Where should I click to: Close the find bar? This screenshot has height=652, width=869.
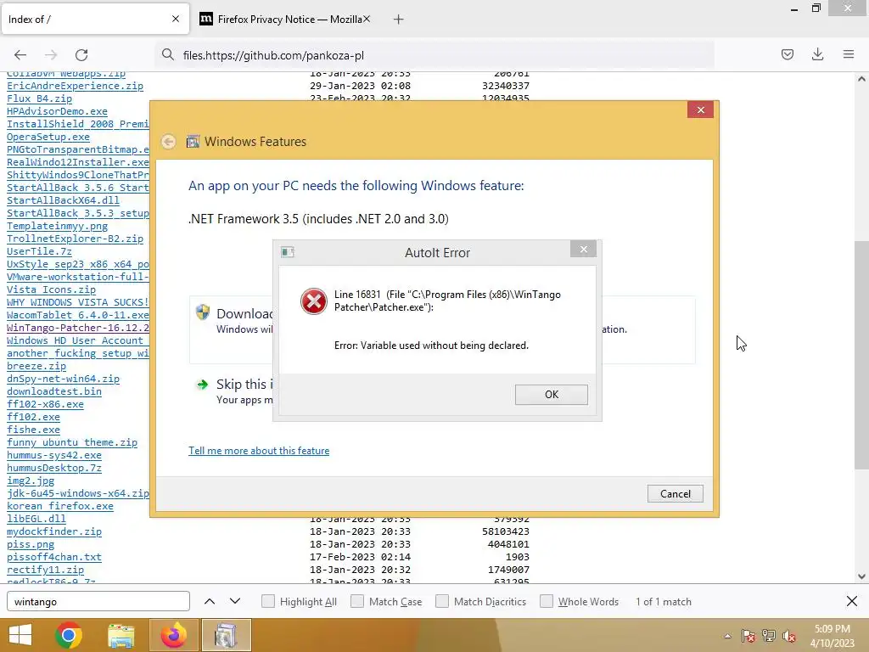pos(852,601)
